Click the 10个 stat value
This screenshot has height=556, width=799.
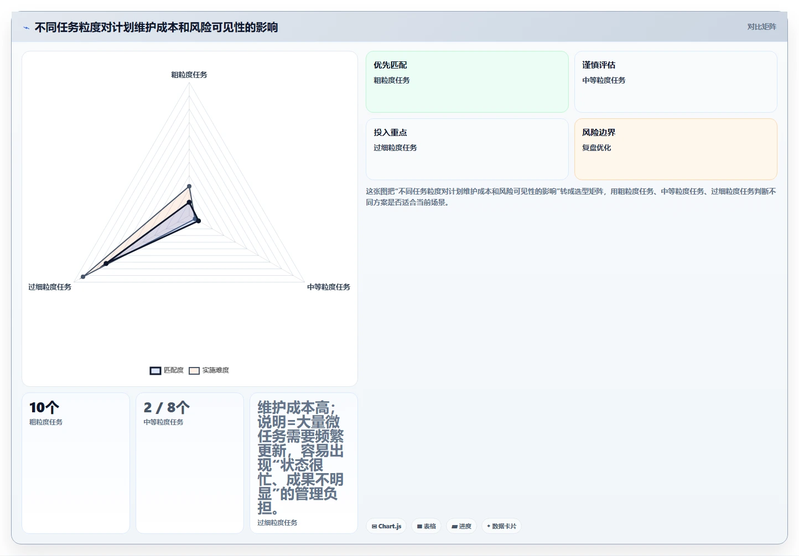[x=44, y=408]
